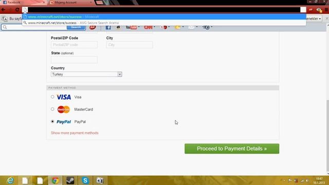The image size is (329, 185).
Task: Select the highlighted minecraft.net/store/success suggestion
Action: point(164,16)
